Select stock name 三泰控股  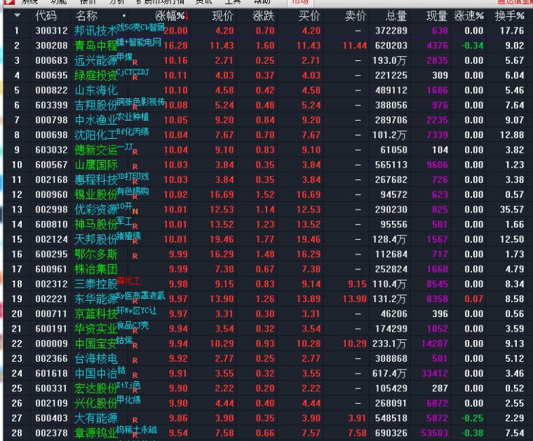point(96,284)
